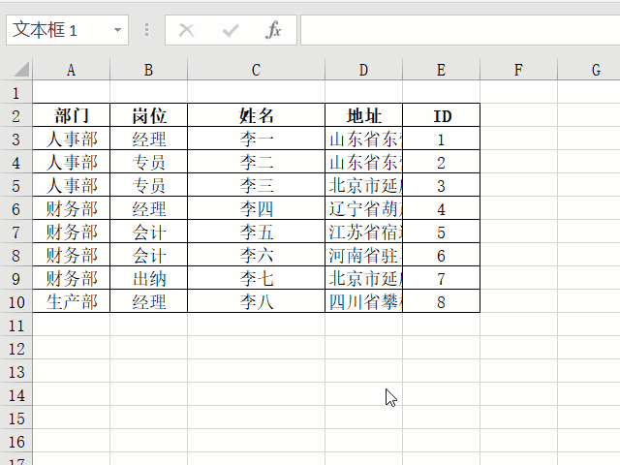Click the 部门 header cell

coord(71,115)
